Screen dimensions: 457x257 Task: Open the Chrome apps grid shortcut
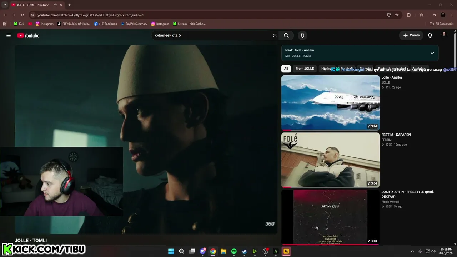click(5, 24)
